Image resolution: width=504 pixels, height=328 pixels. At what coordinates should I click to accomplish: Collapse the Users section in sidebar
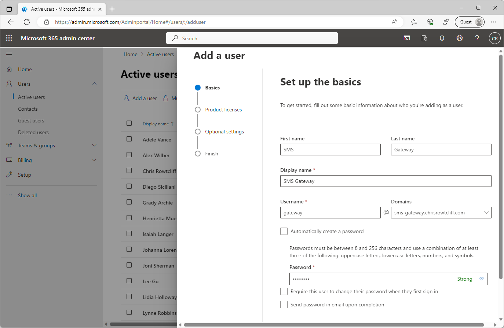click(x=94, y=84)
